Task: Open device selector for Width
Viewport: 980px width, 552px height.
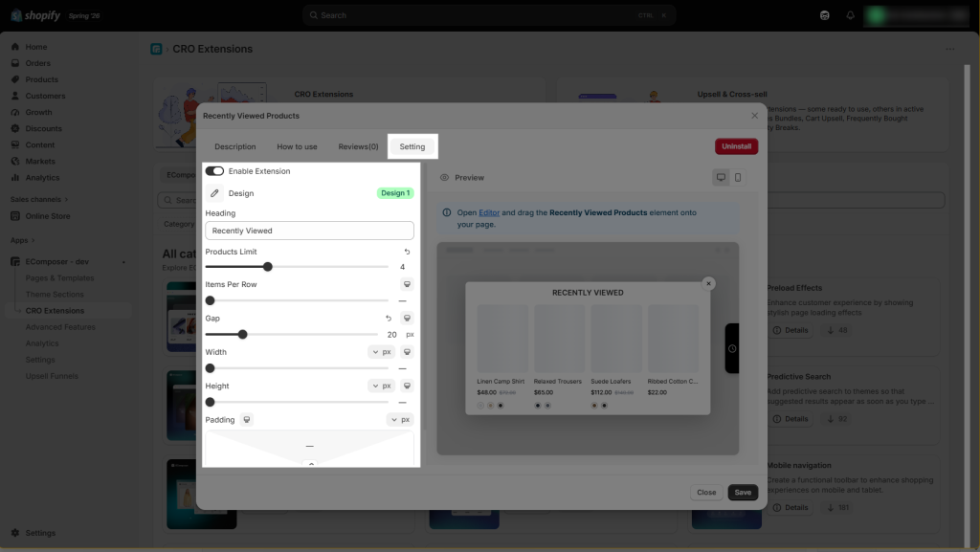Action: (x=407, y=351)
